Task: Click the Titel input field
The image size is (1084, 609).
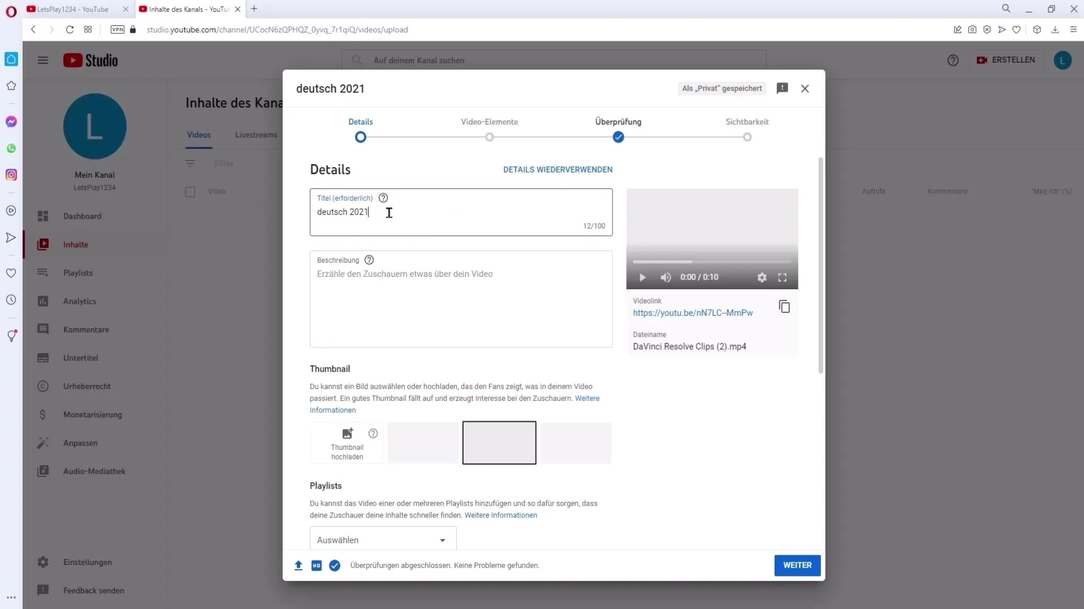Action: pyautogui.click(x=461, y=211)
